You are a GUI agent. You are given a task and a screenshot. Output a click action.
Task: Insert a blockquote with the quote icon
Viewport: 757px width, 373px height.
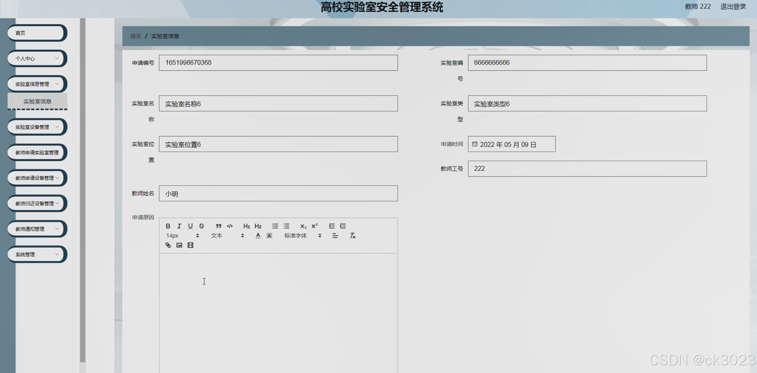pyautogui.click(x=218, y=226)
